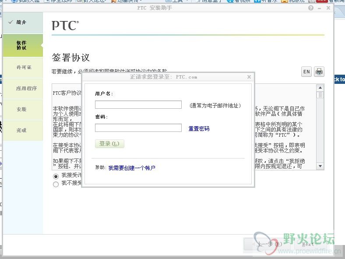Screen dimensions: 345x259
Task: Open the 我需要创建一个帐户 create account link
Action: [132, 168]
